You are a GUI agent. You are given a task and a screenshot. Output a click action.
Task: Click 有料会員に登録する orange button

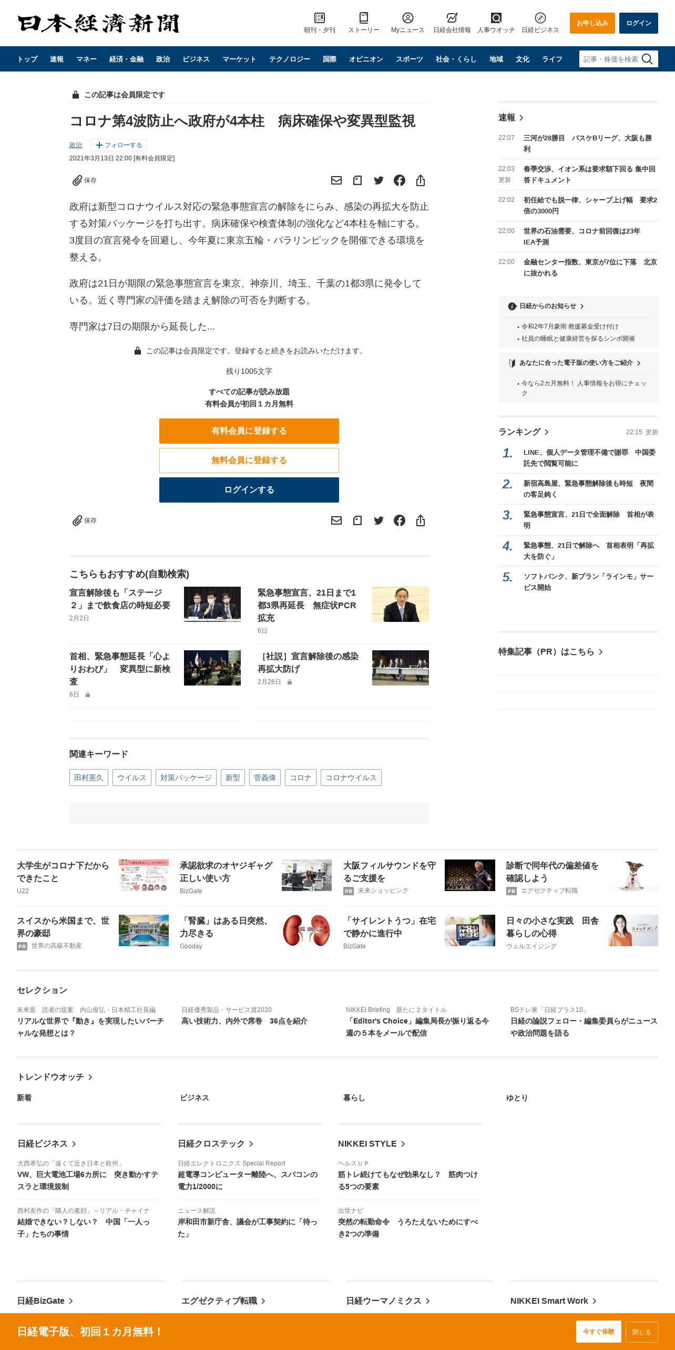pos(249,431)
